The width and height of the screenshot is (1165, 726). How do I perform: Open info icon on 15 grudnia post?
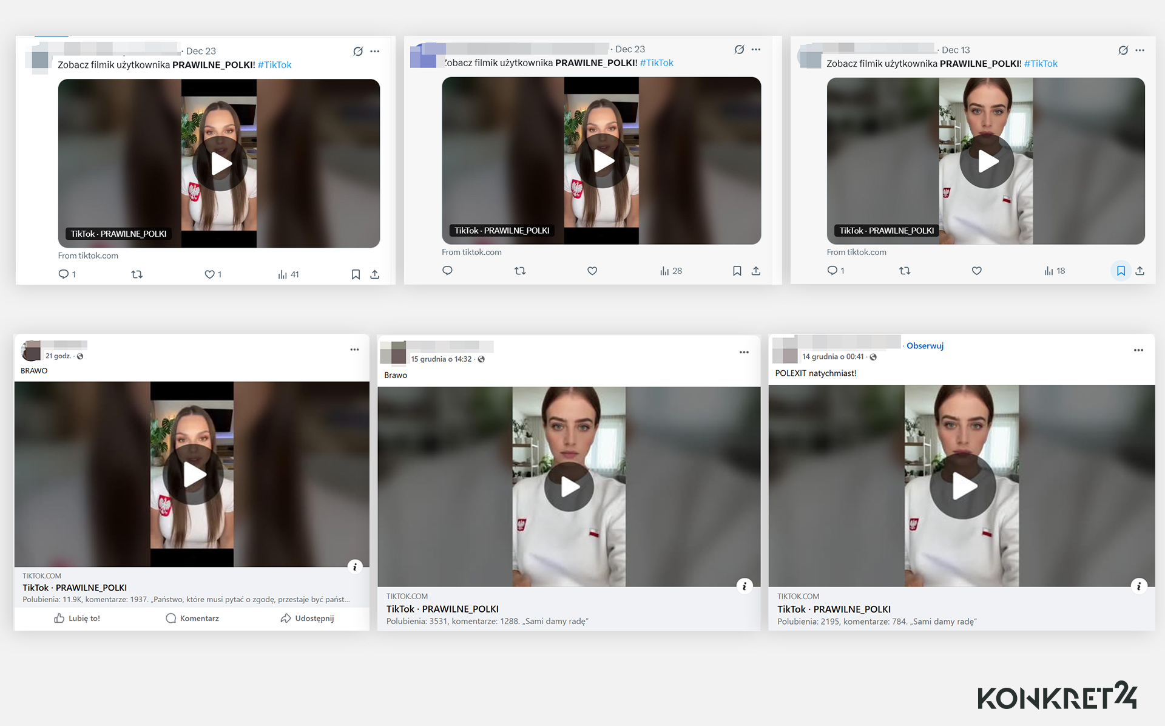coord(744,586)
